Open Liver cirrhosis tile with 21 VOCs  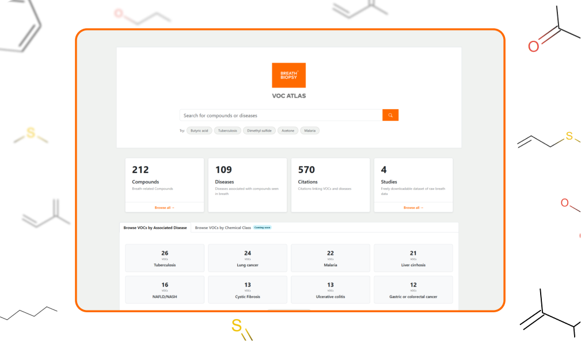tap(413, 258)
